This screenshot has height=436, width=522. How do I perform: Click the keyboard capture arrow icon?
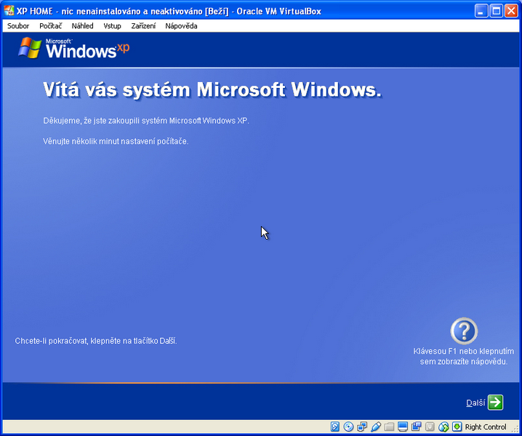click(457, 427)
